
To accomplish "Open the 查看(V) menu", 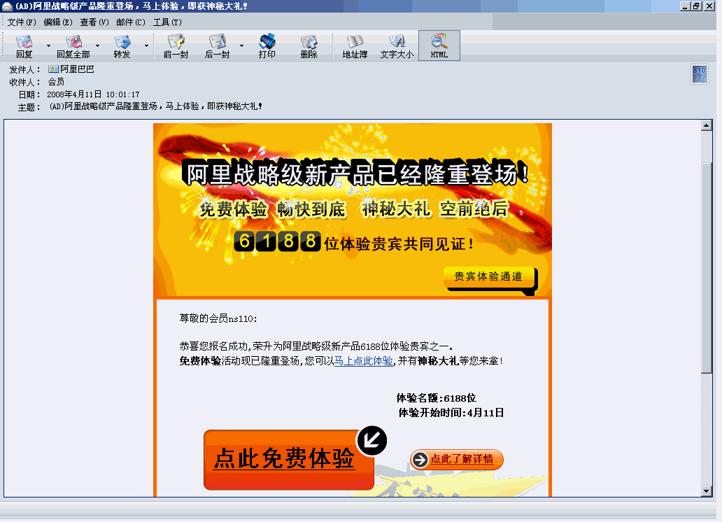I will point(94,22).
